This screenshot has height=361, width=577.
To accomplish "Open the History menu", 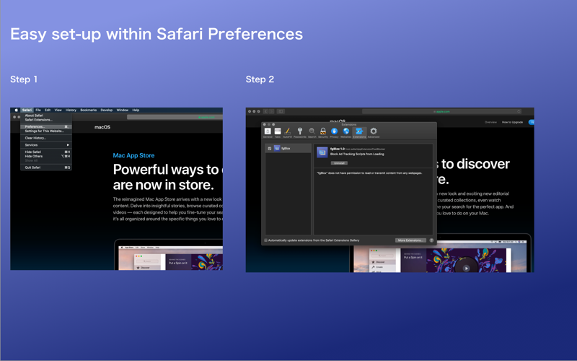I will (71, 110).
